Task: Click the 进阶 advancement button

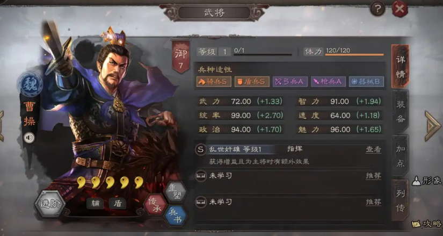Action: pos(50,204)
